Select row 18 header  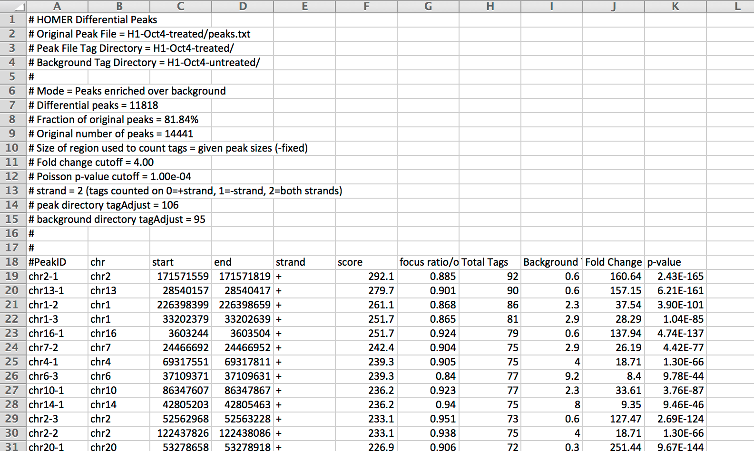click(x=13, y=262)
